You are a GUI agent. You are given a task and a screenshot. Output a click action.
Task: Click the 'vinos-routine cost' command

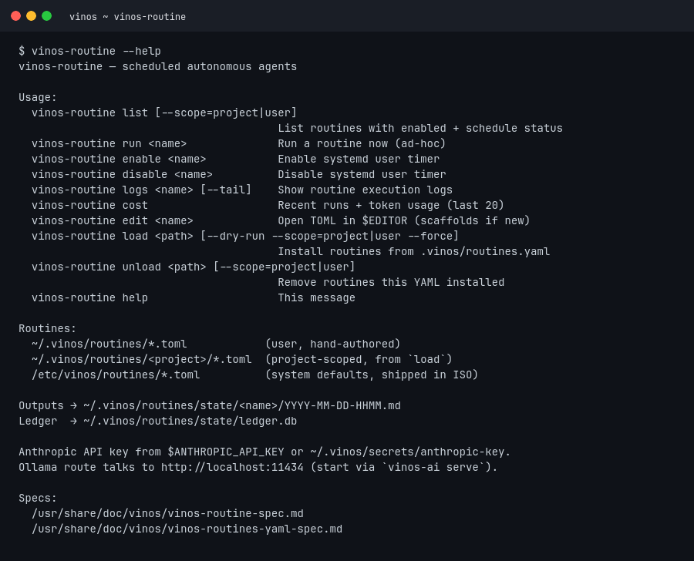[x=89, y=205]
